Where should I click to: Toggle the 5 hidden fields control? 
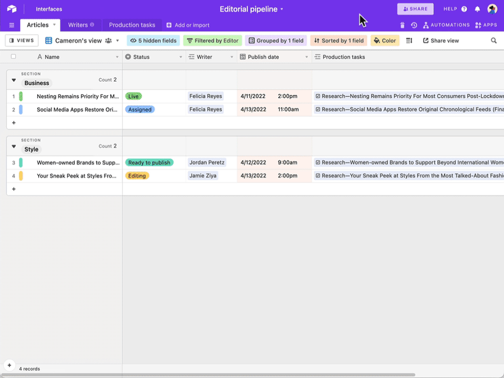point(153,40)
